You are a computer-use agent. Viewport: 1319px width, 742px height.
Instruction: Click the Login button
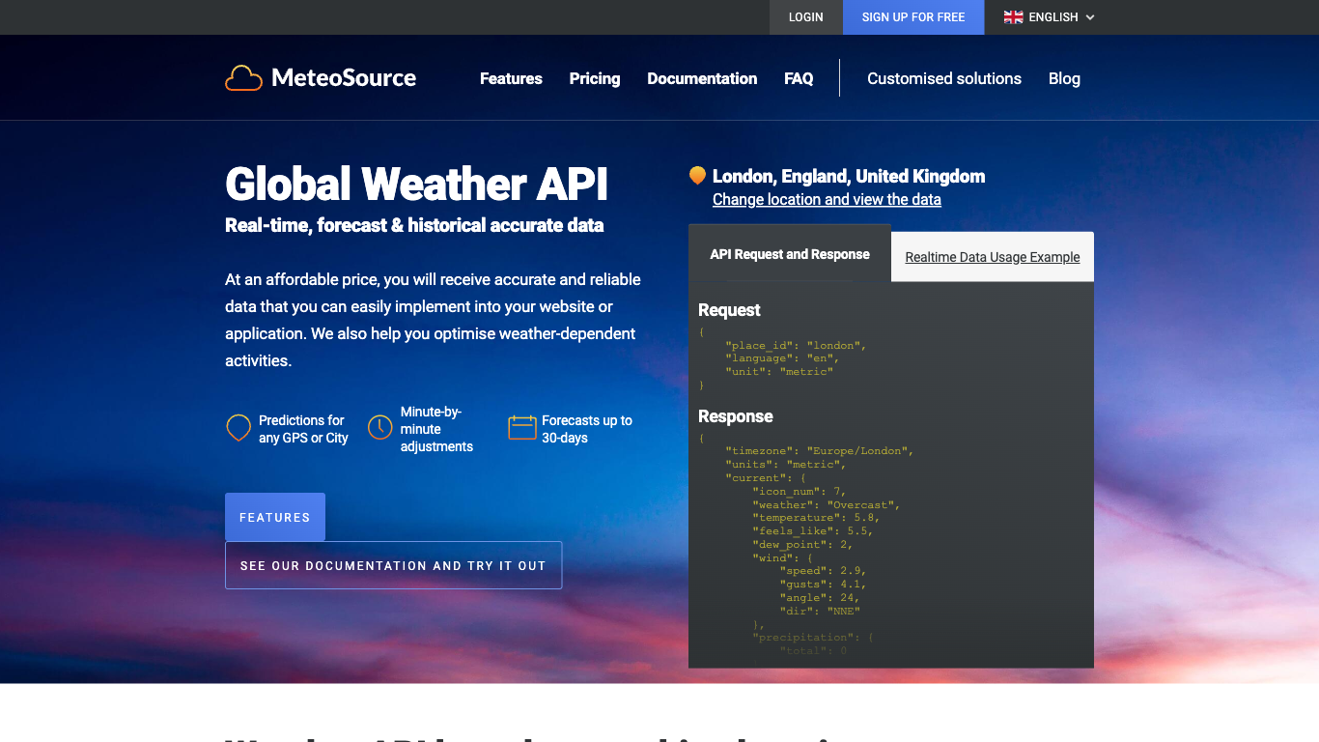coord(805,17)
